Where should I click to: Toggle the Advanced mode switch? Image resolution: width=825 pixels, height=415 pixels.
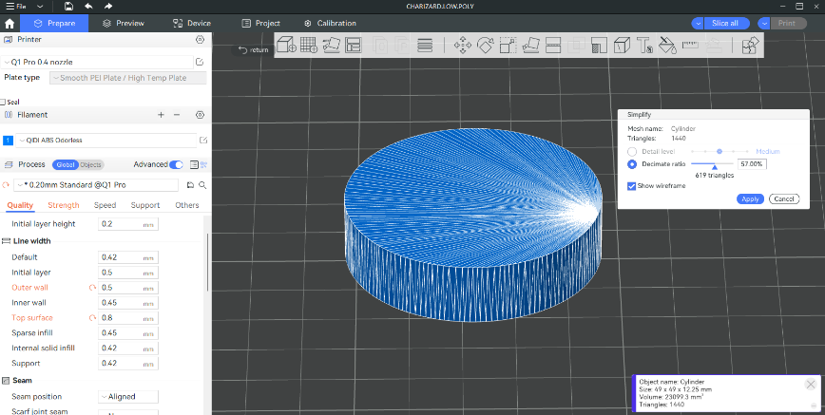pos(176,164)
